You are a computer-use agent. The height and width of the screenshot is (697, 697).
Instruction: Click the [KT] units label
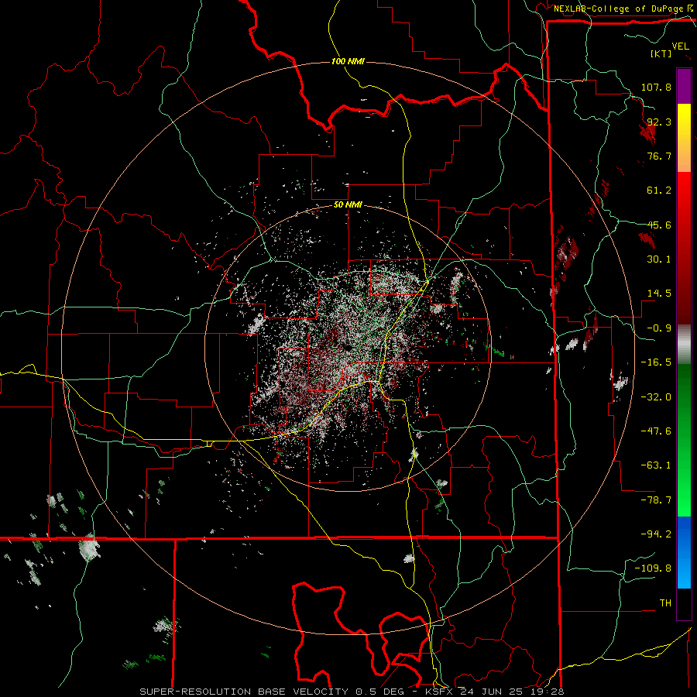(x=661, y=53)
